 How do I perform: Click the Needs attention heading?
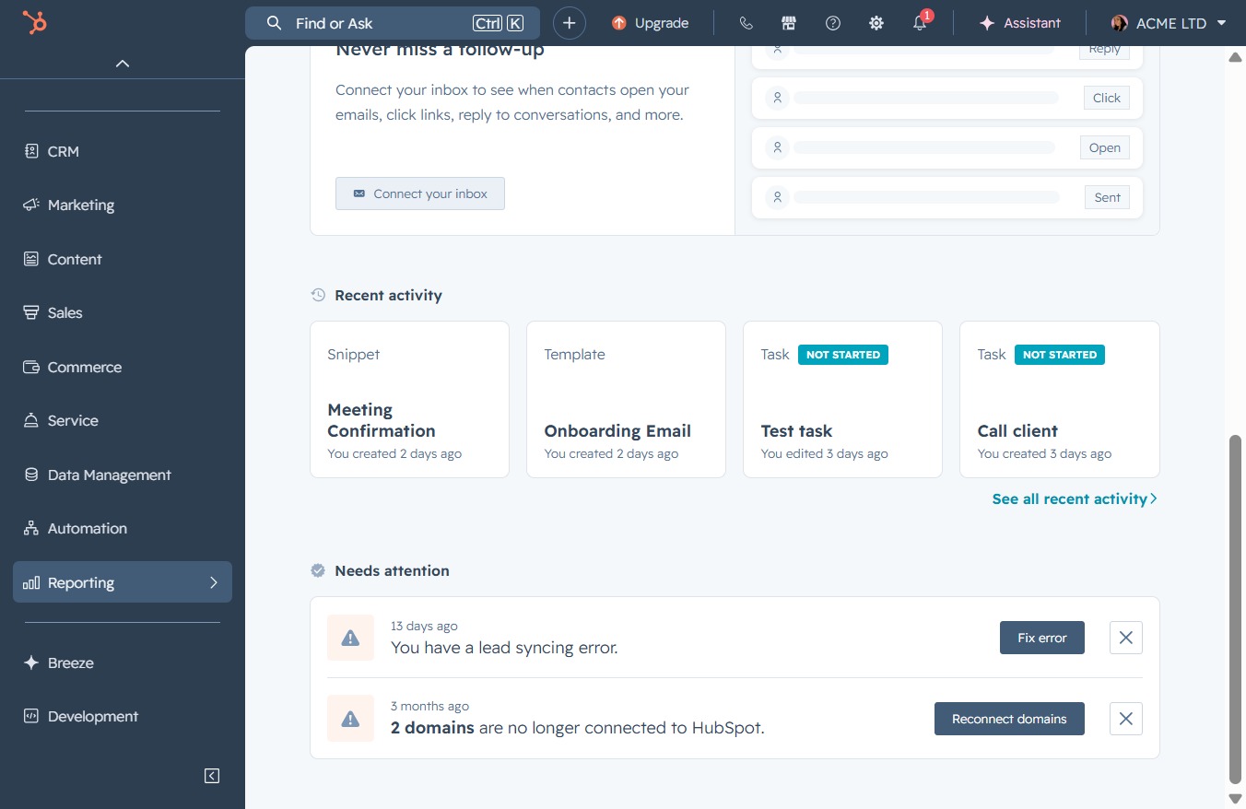point(392,570)
